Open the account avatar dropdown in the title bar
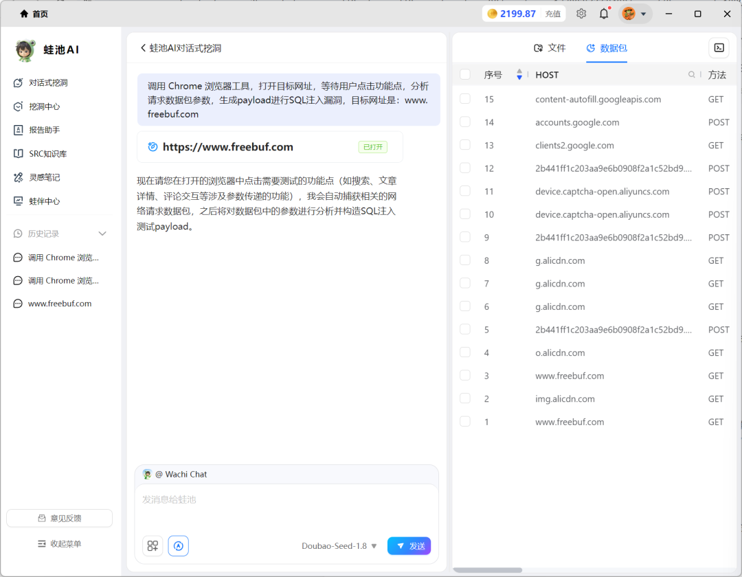 click(635, 14)
